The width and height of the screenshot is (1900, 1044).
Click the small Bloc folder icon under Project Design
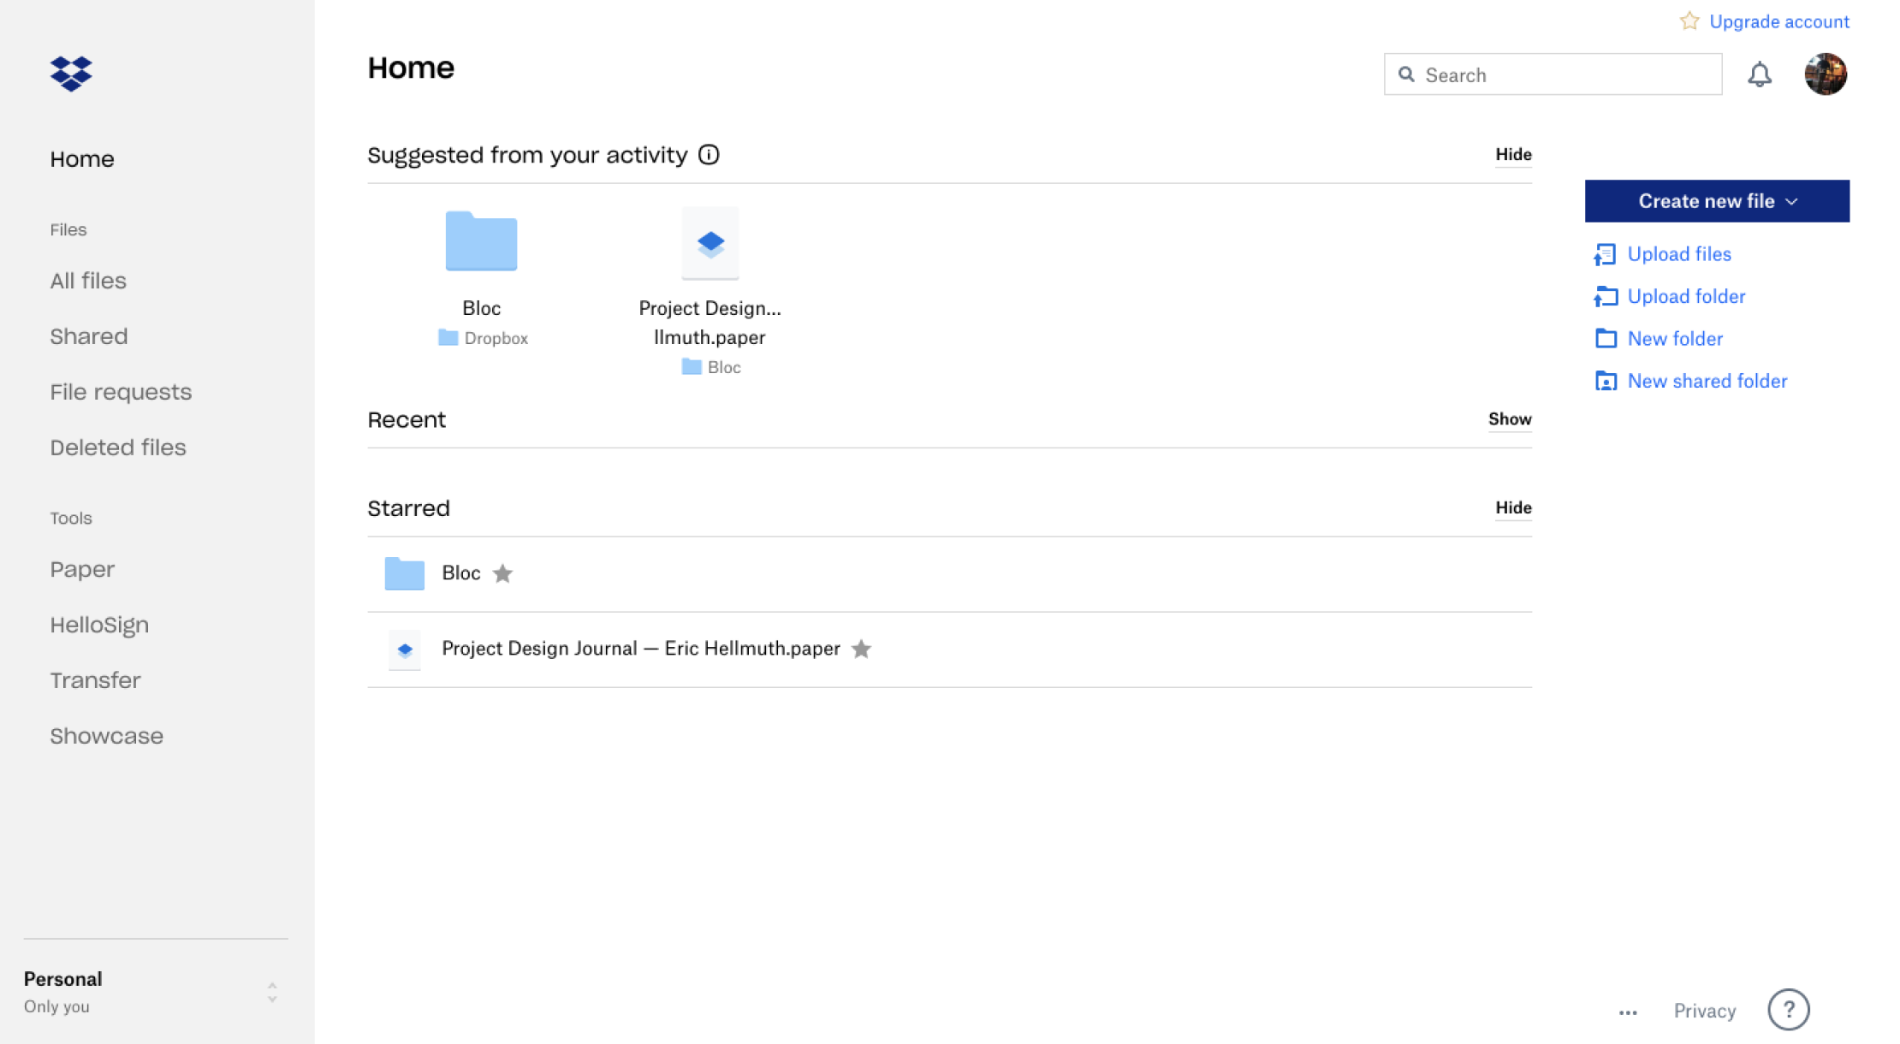[692, 367]
